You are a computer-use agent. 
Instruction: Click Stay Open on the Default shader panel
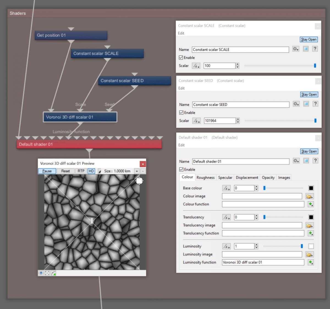coord(309,151)
